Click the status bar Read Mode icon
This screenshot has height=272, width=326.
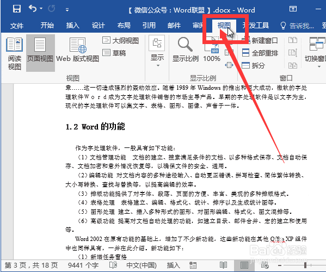coord(223,265)
